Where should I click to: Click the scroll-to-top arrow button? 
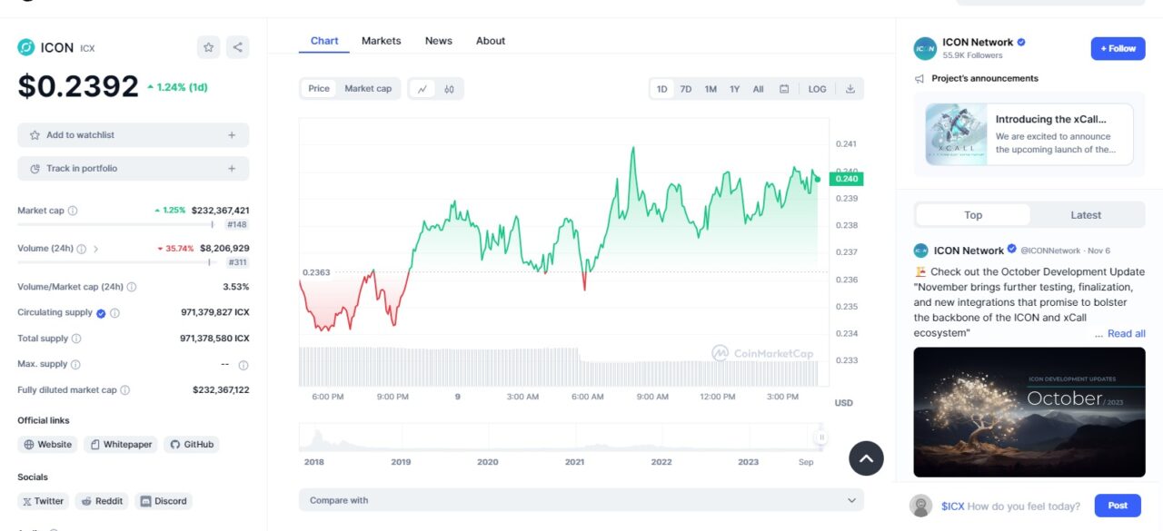click(x=866, y=458)
